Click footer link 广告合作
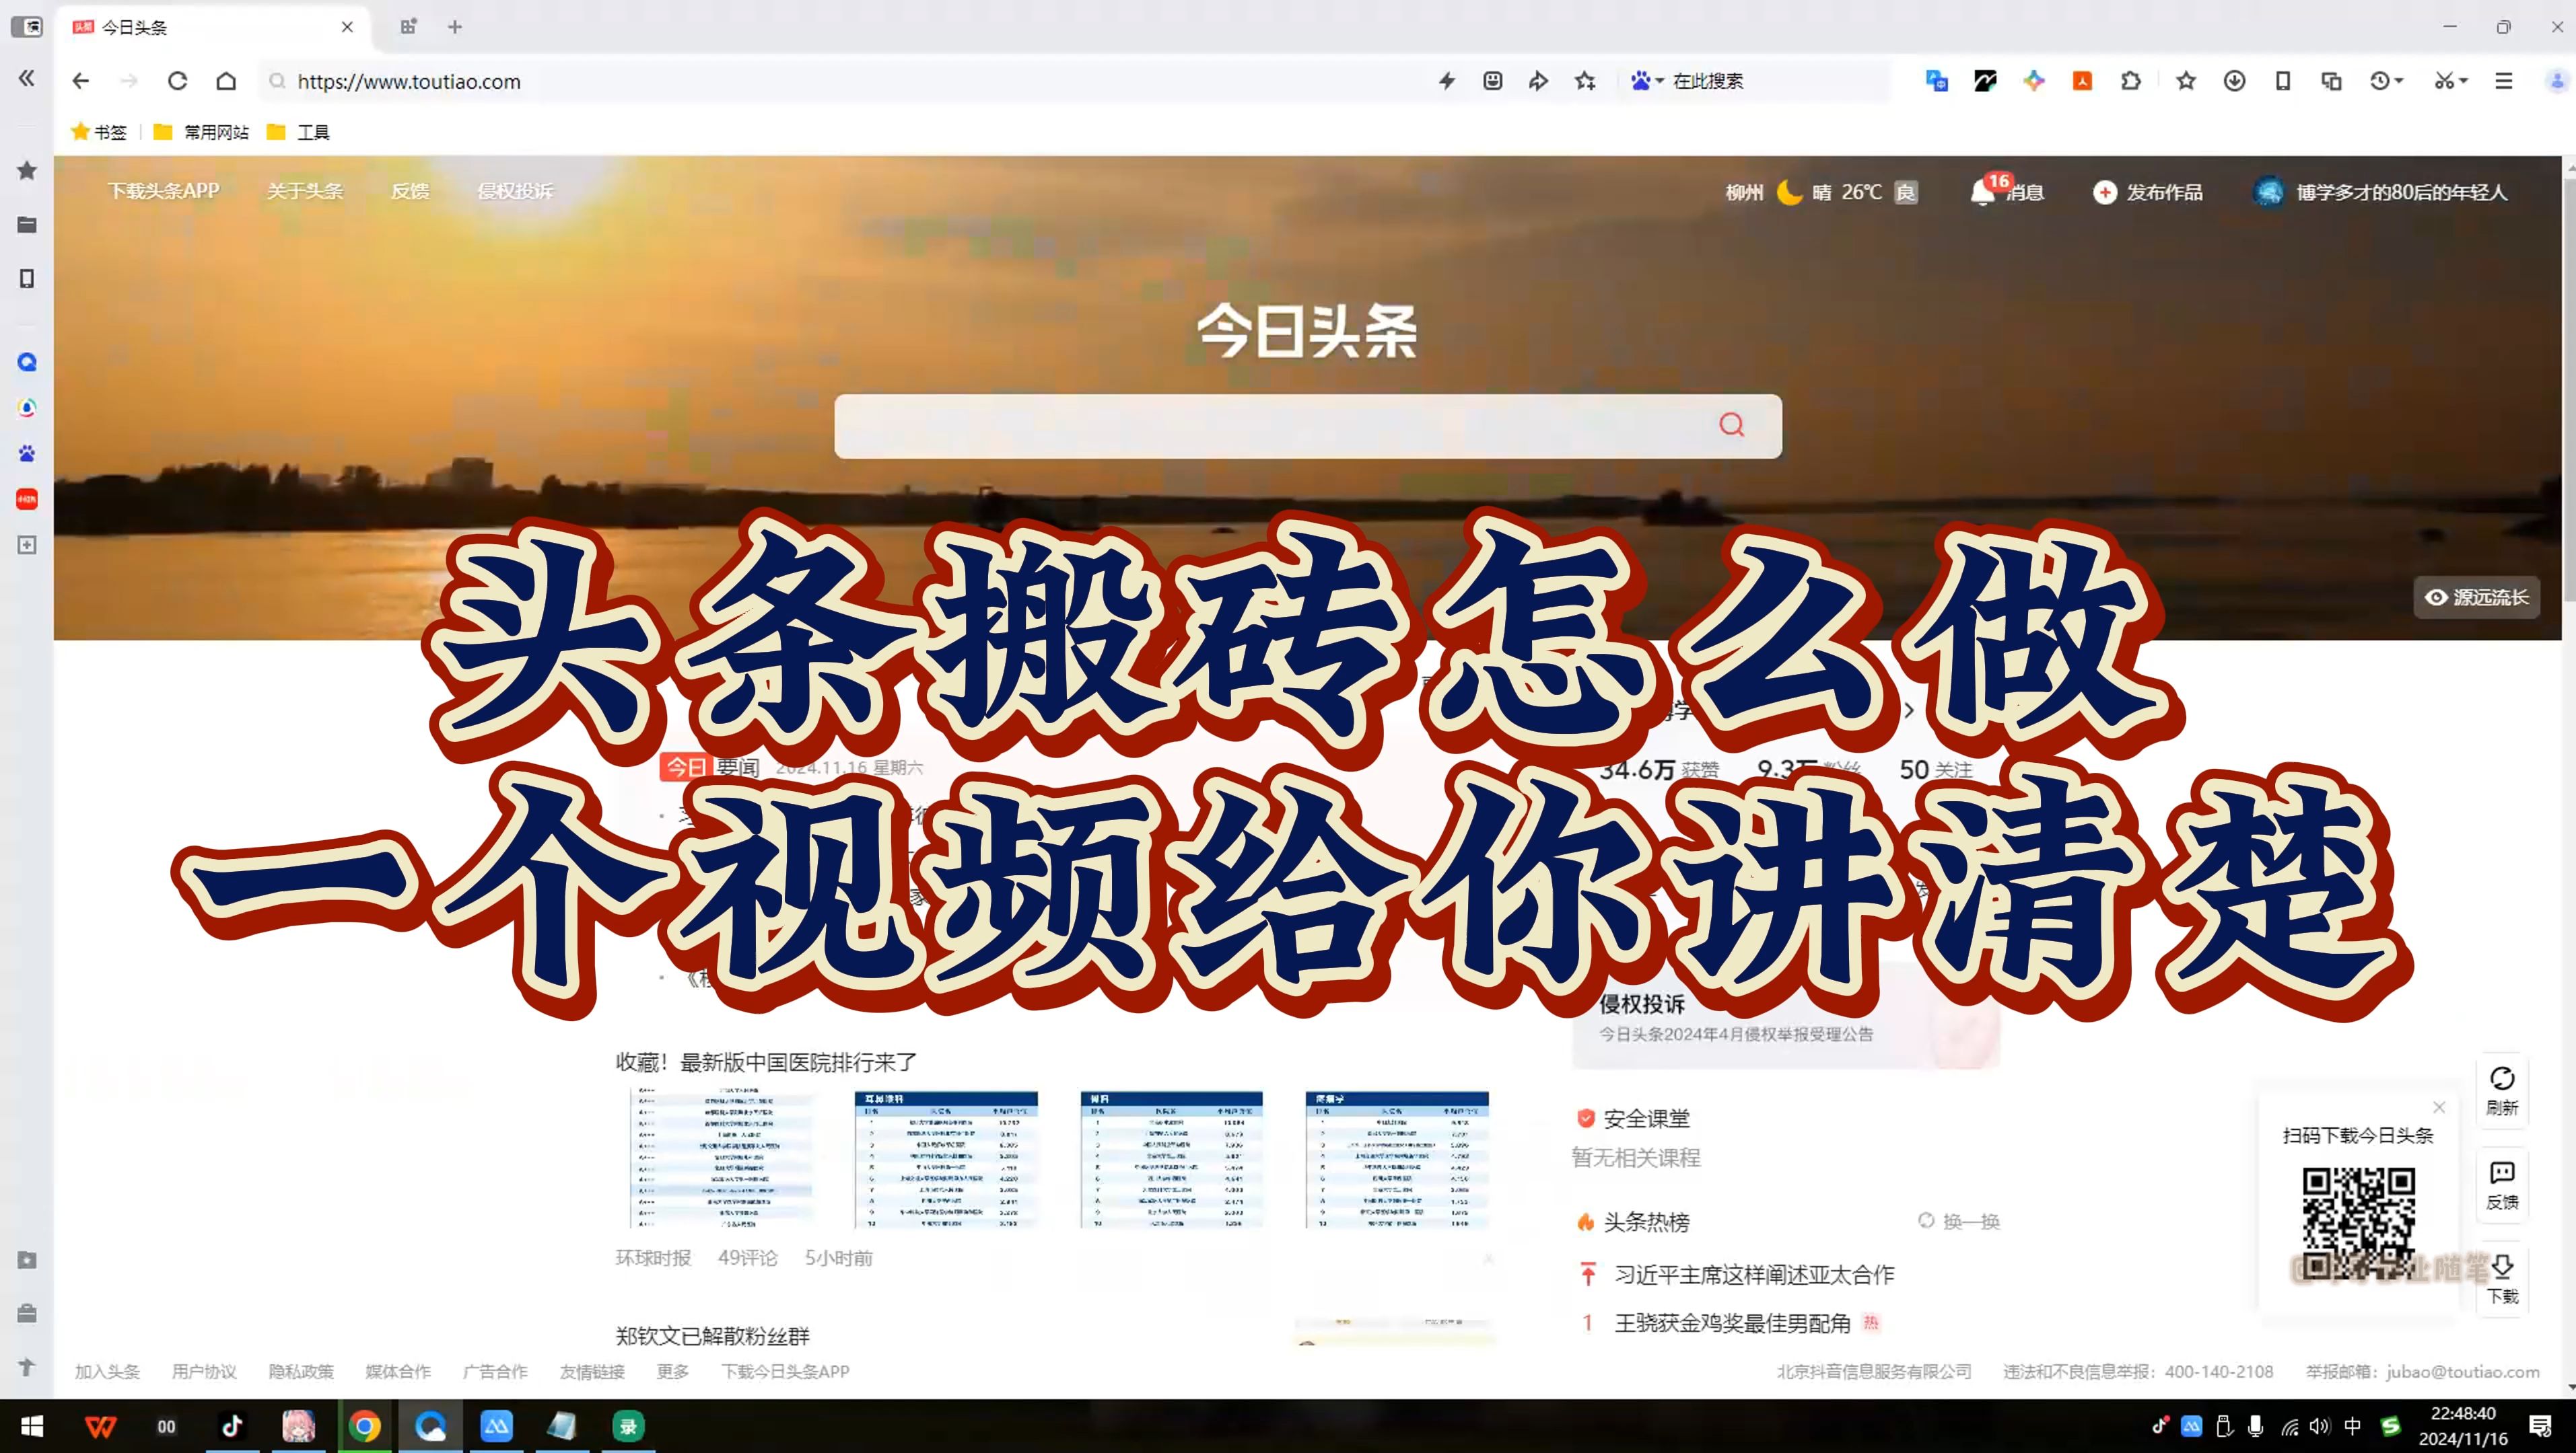Viewport: 2576px width, 1453px height. (495, 1371)
